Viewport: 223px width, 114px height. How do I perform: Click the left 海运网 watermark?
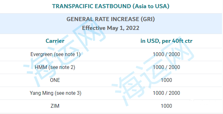pyautogui.click(x=65, y=54)
